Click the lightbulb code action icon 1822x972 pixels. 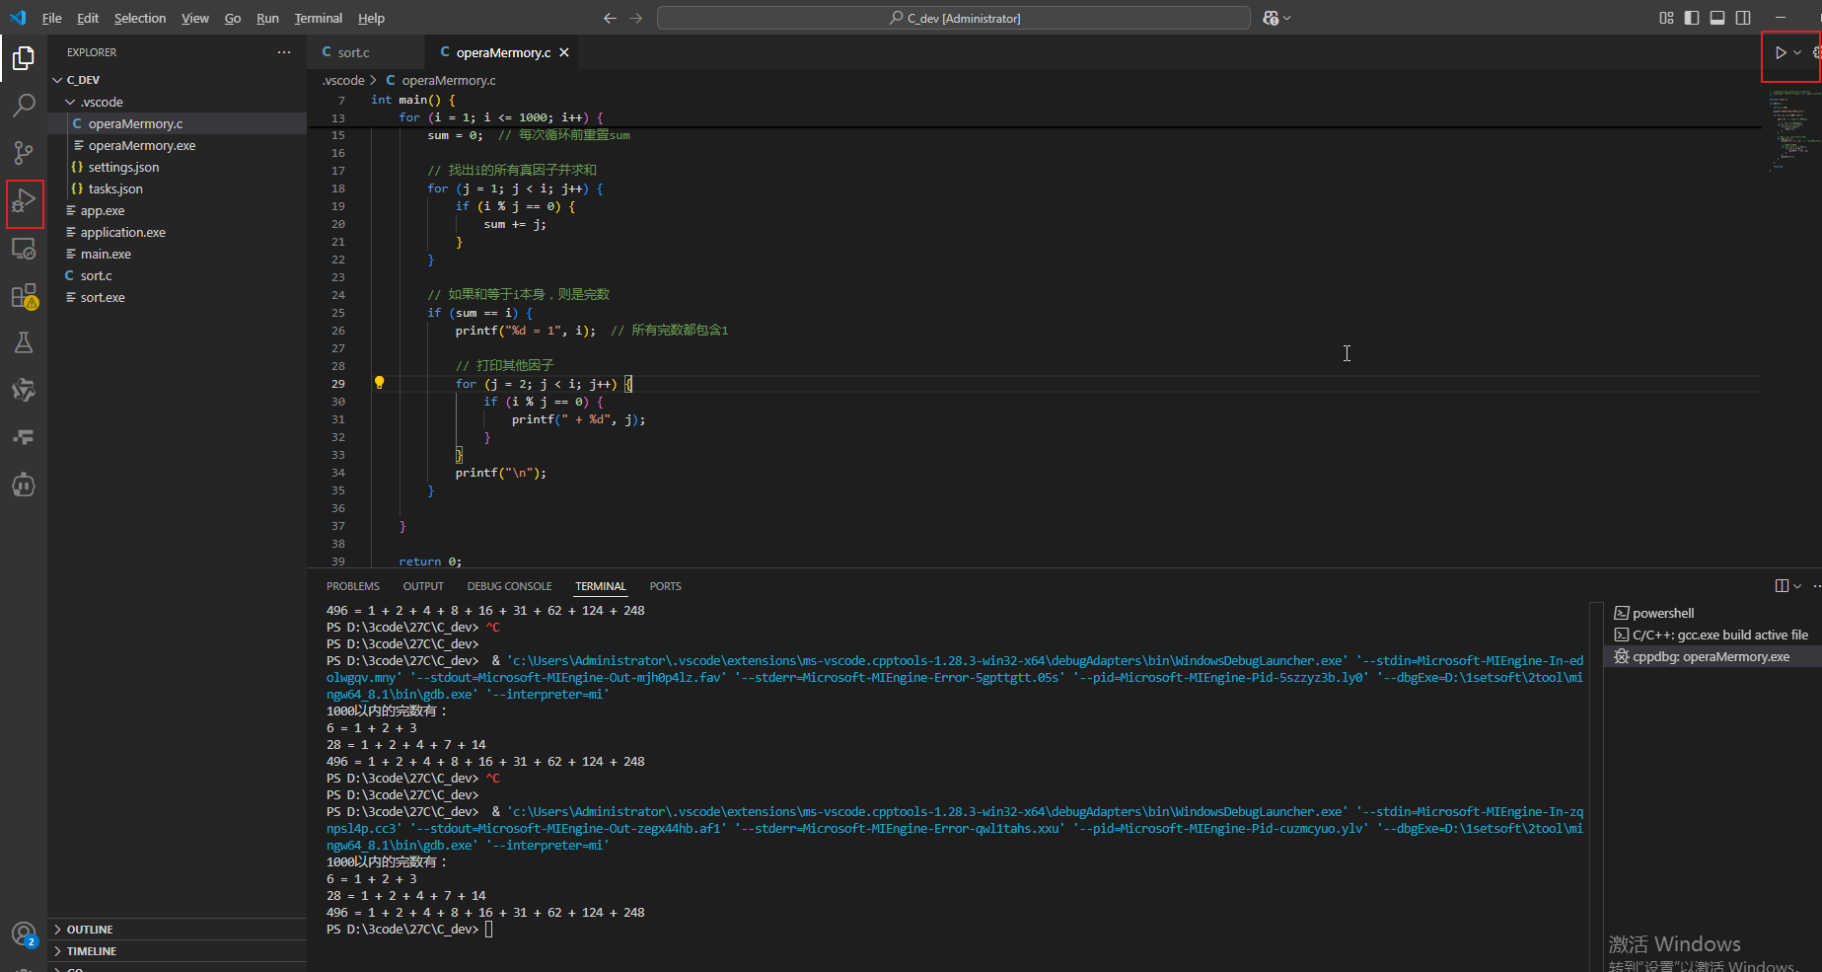tap(379, 383)
